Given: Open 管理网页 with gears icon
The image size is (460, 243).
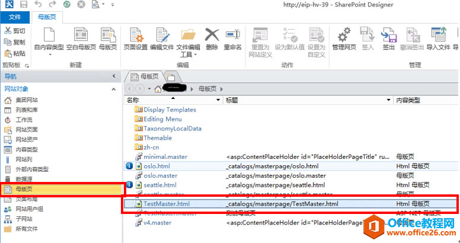Looking at the screenshot, I should pyautogui.click(x=344, y=39).
